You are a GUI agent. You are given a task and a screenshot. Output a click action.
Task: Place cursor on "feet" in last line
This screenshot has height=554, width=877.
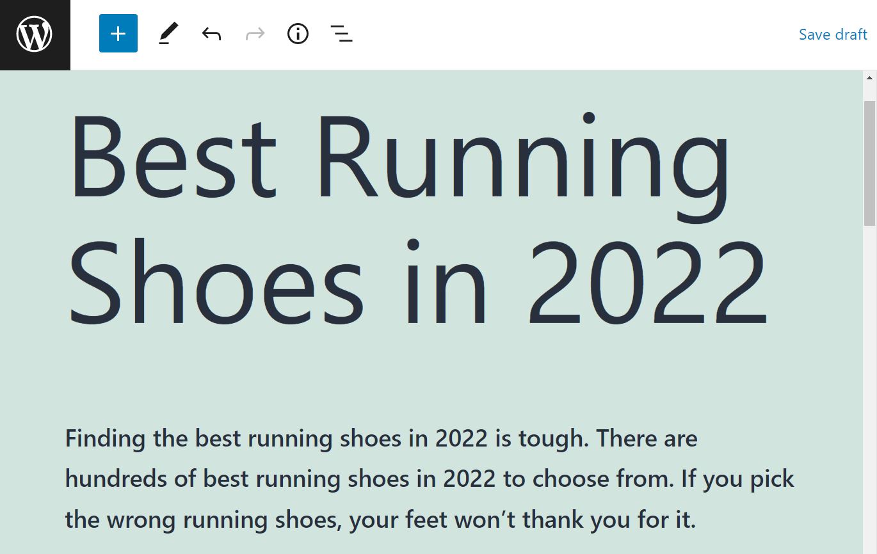tap(428, 519)
